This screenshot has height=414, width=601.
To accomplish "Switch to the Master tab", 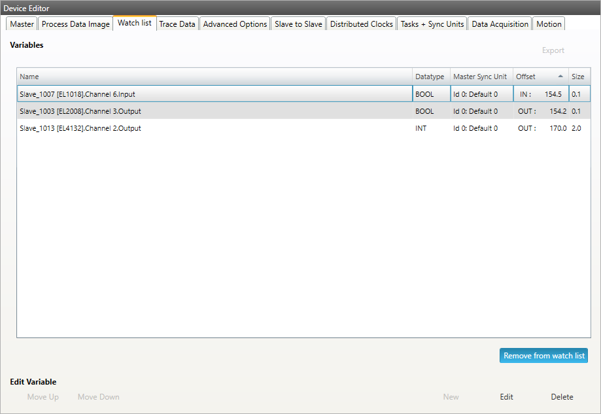I will tap(22, 24).
